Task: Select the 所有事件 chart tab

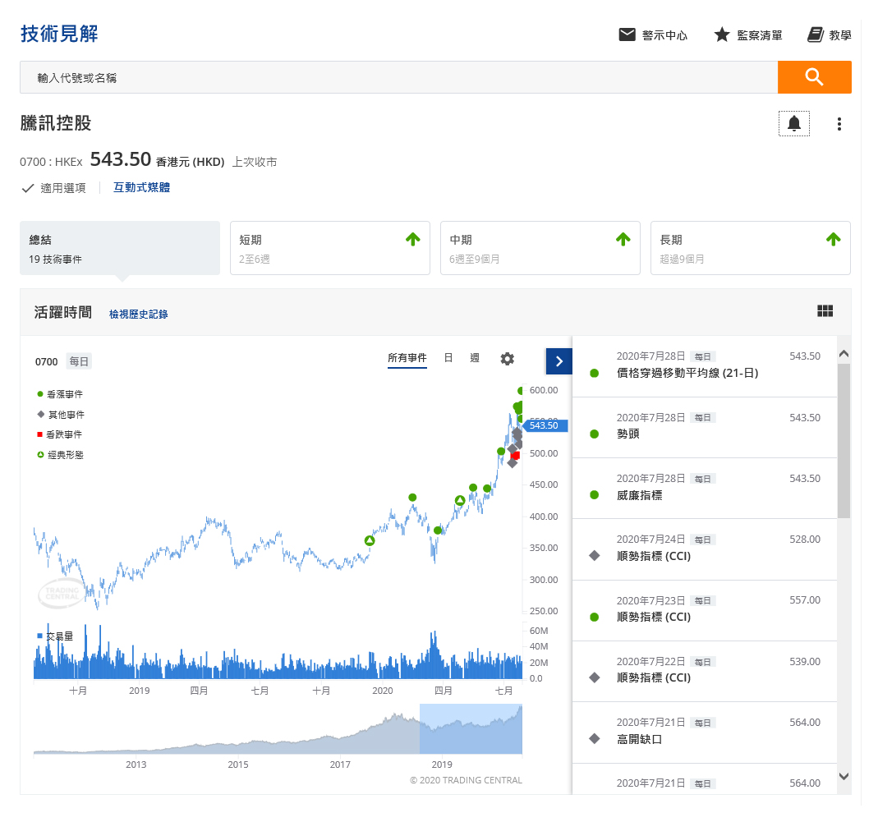Action: pyautogui.click(x=407, y=358)
